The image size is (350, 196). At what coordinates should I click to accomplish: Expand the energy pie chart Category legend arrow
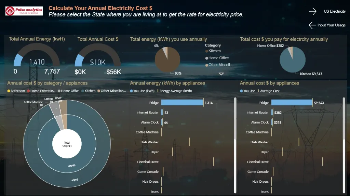(x=221, y=74)
